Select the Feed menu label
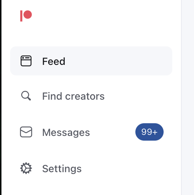Screen dimensions: 194x195 coord(54,61)
